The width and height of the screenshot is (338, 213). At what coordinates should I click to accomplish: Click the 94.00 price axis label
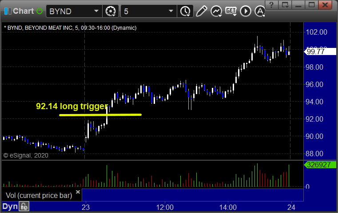[314, 102]
